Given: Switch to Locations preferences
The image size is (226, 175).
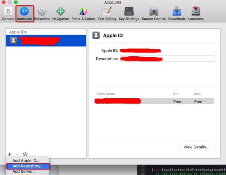Looking at the screenshot, I should [x=196, y=14].
